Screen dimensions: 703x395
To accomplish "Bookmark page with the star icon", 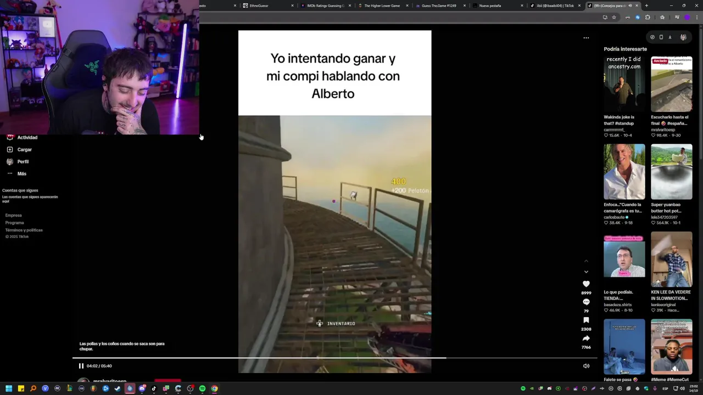I will coord(614,18).
